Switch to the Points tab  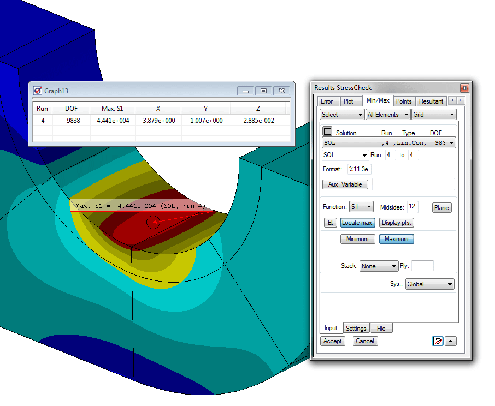point(404,101)
